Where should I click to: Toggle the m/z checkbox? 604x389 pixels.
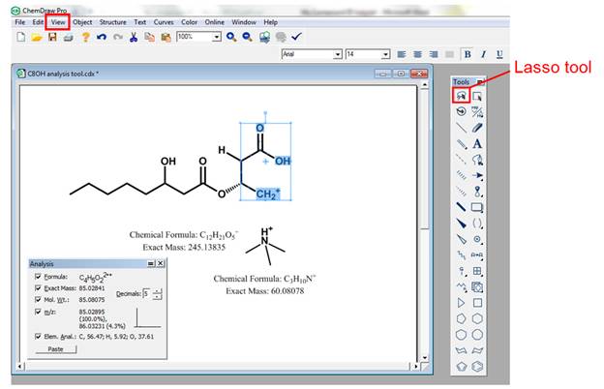click(38, 312)
